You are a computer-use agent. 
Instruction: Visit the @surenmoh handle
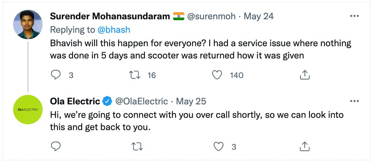tap(211, 16)
